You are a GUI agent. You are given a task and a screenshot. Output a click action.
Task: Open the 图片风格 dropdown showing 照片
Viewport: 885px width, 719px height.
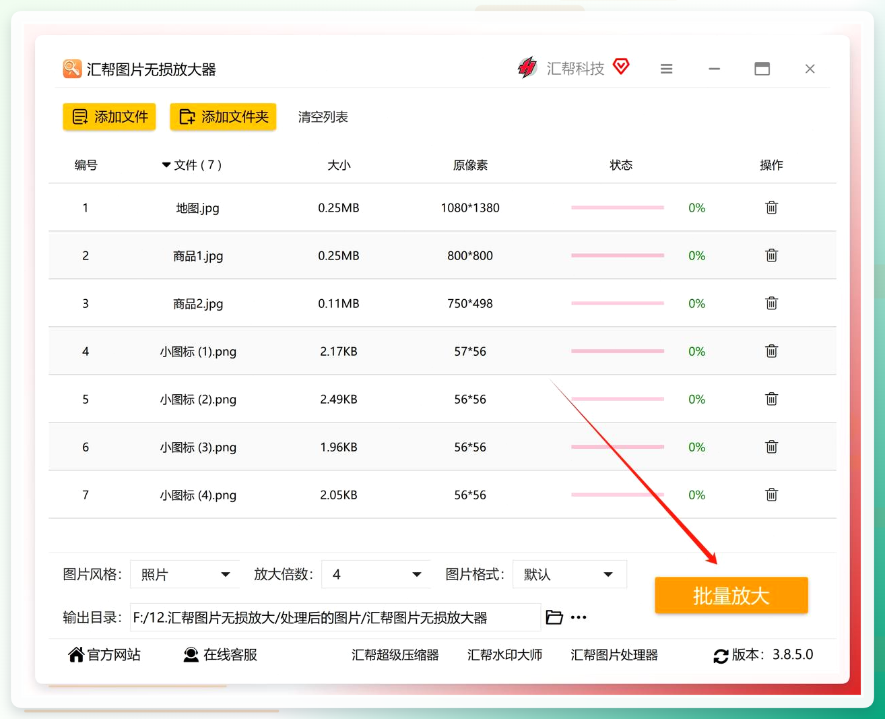pyautogui.click(x=185, y=574)
